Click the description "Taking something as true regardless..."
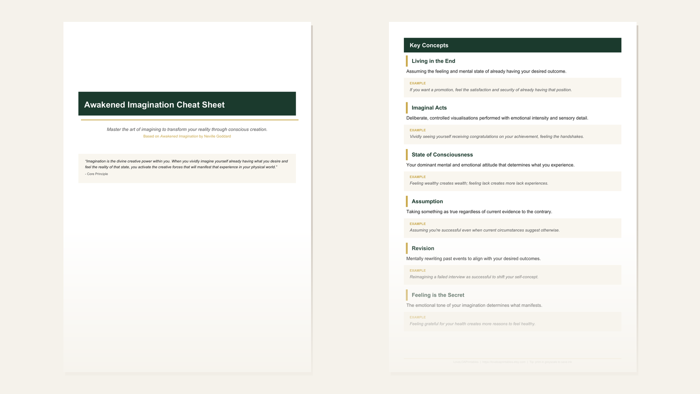700x394 pixels. click(x=479, y=212)
